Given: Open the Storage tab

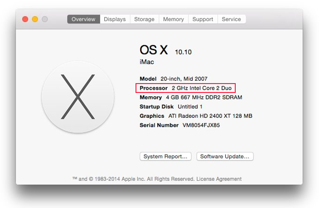Looking at the screenshot, I should 144,19.
